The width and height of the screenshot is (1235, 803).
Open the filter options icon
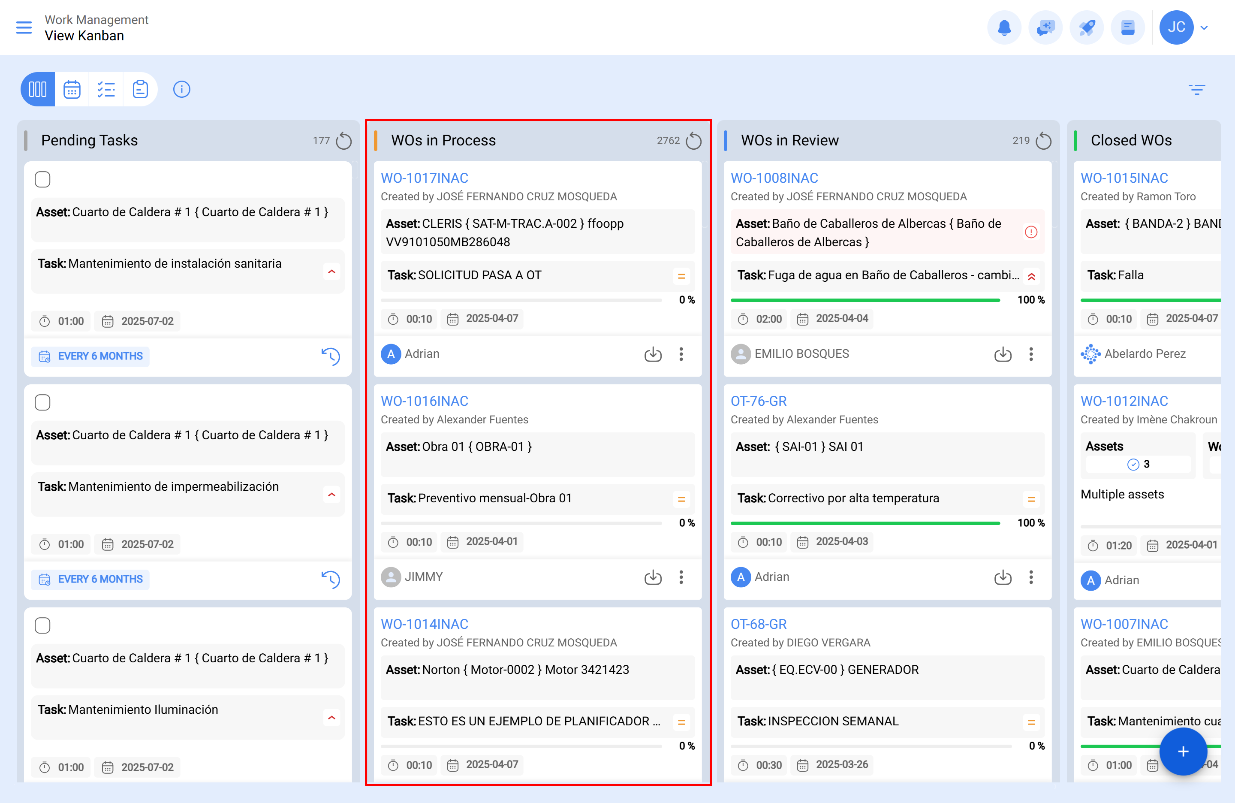coord(1196,90)
